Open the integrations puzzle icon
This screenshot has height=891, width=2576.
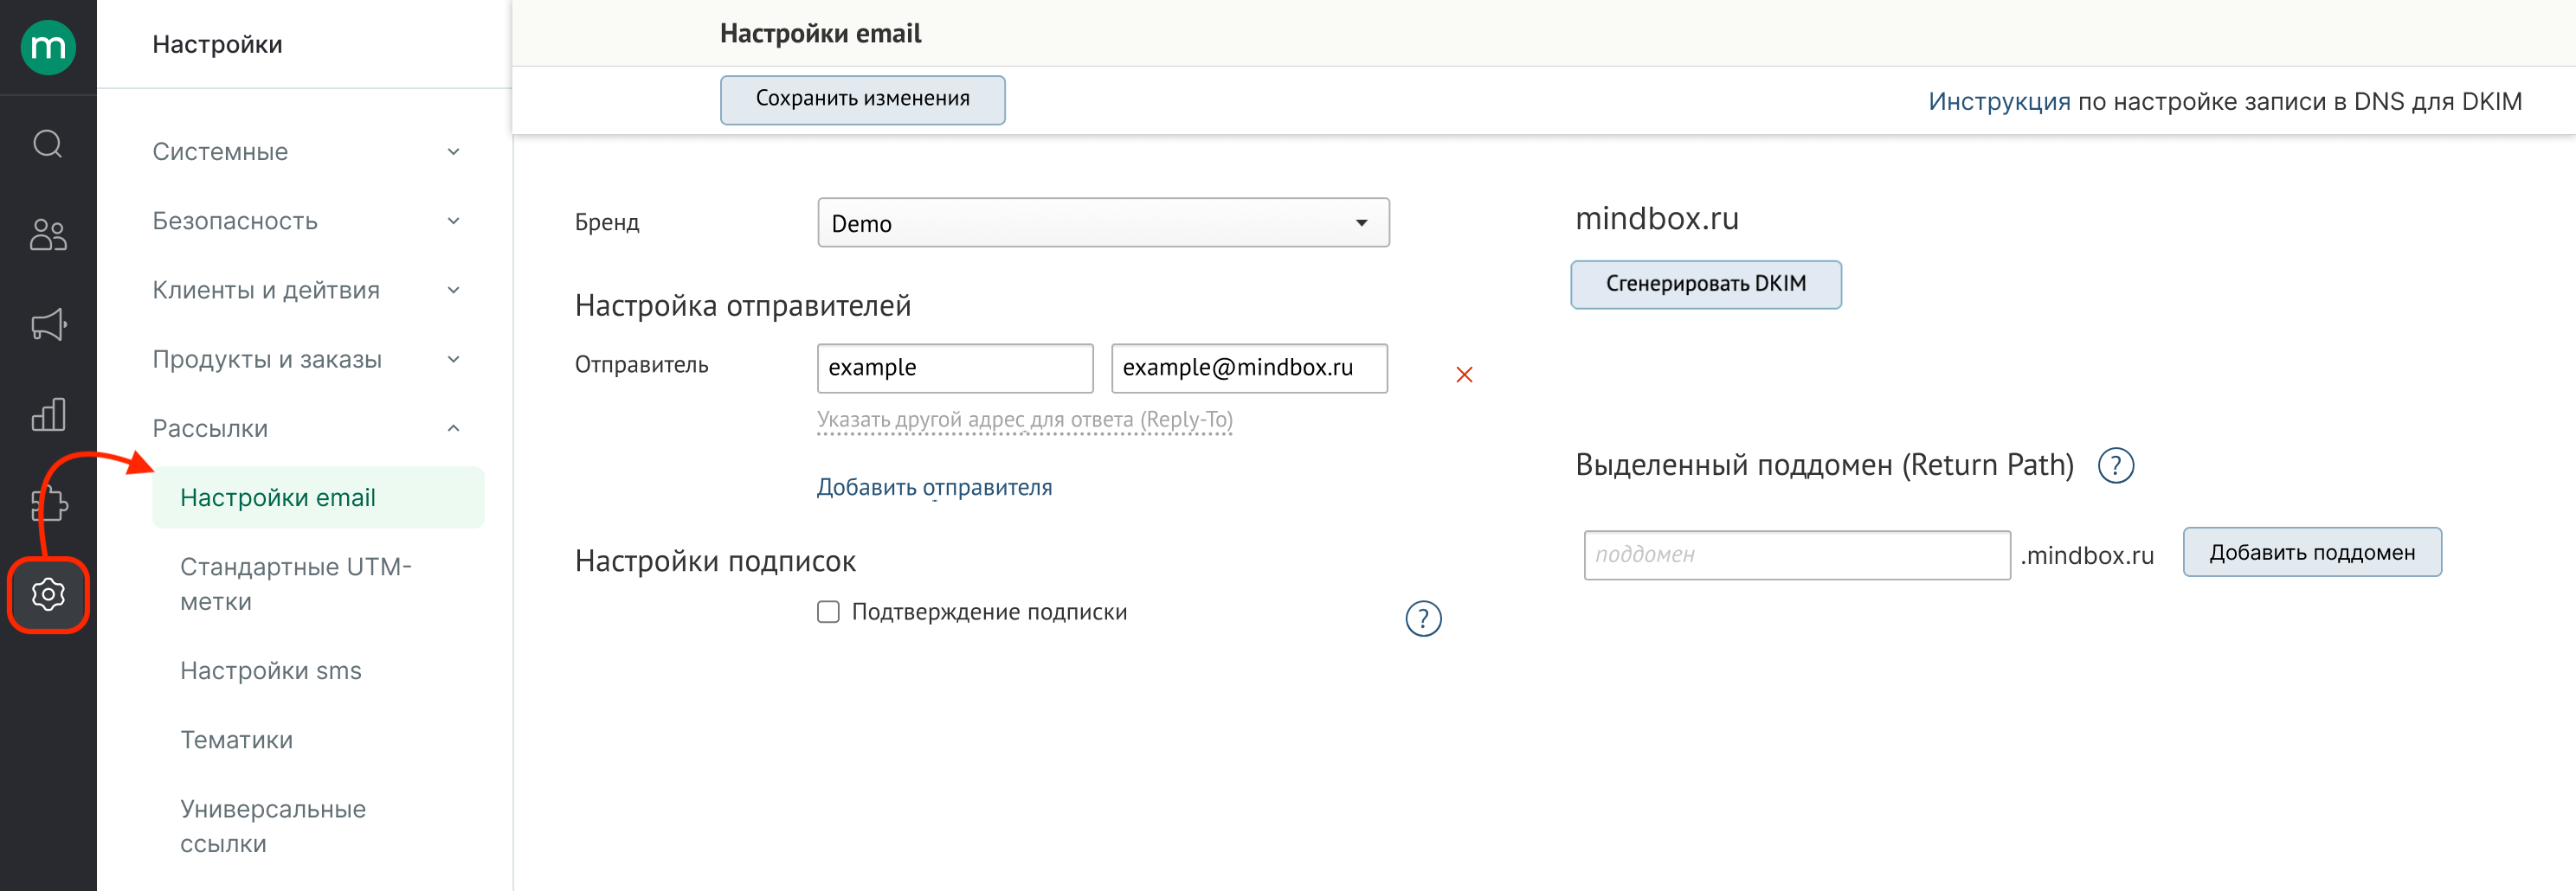(x=48, y=504)
